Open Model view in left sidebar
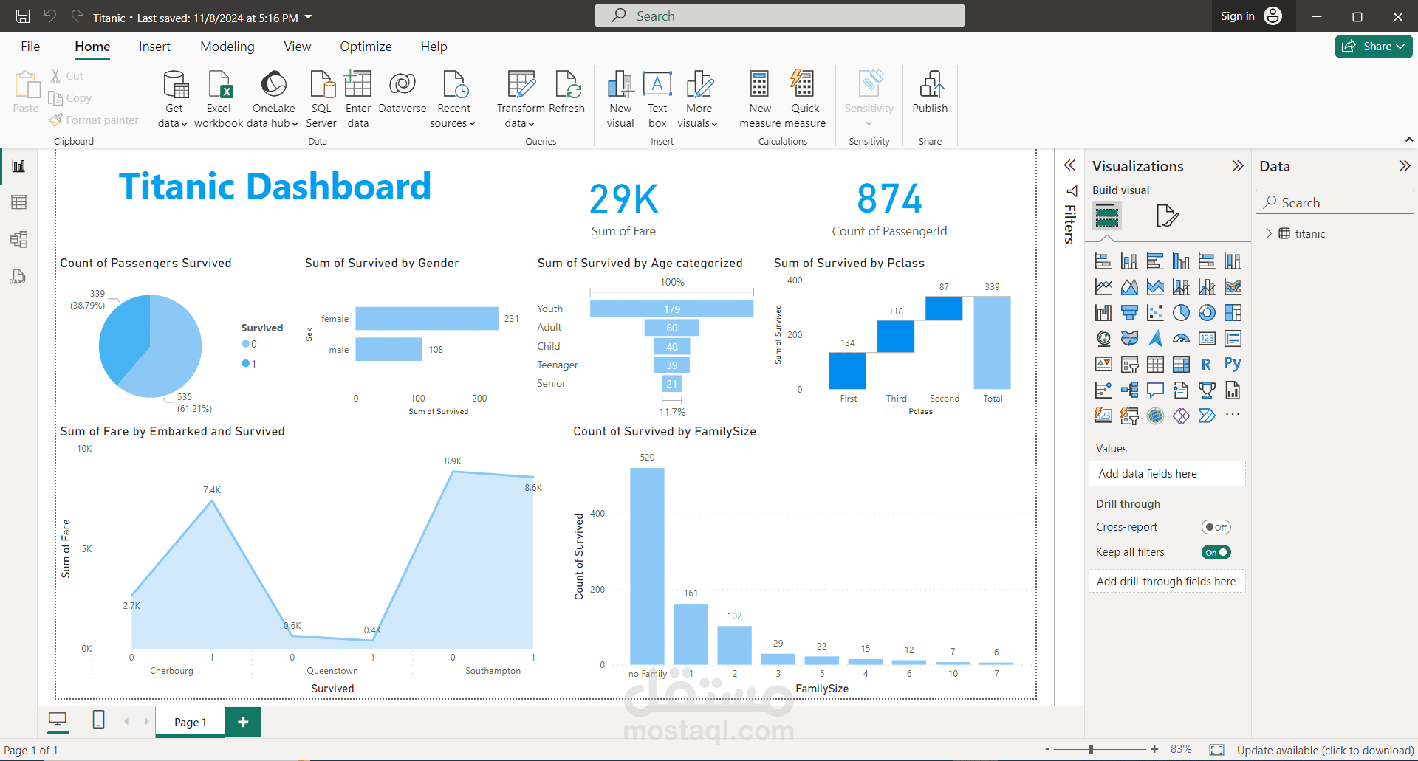The height and width of the screenshot is (761, 1418). [18, 239]
